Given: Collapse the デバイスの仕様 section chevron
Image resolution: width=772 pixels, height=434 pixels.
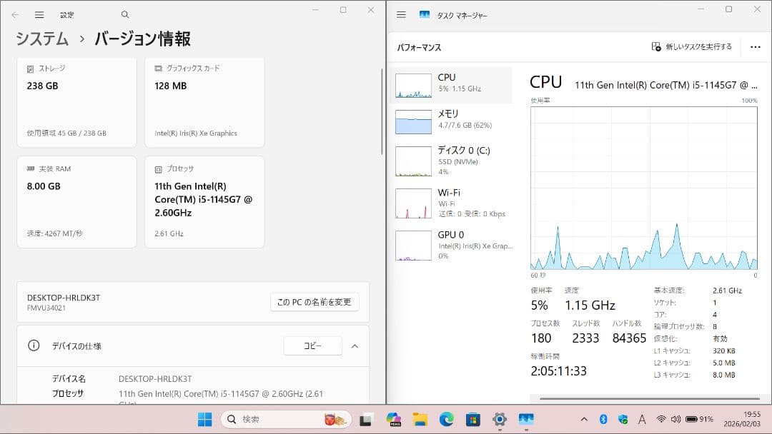Looking at the screenshot, I should click(355, 345).
